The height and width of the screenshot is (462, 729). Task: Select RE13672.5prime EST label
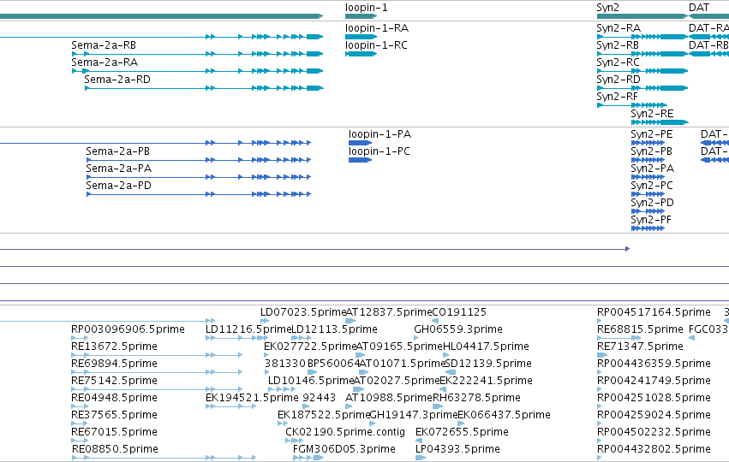click(115, 346)
